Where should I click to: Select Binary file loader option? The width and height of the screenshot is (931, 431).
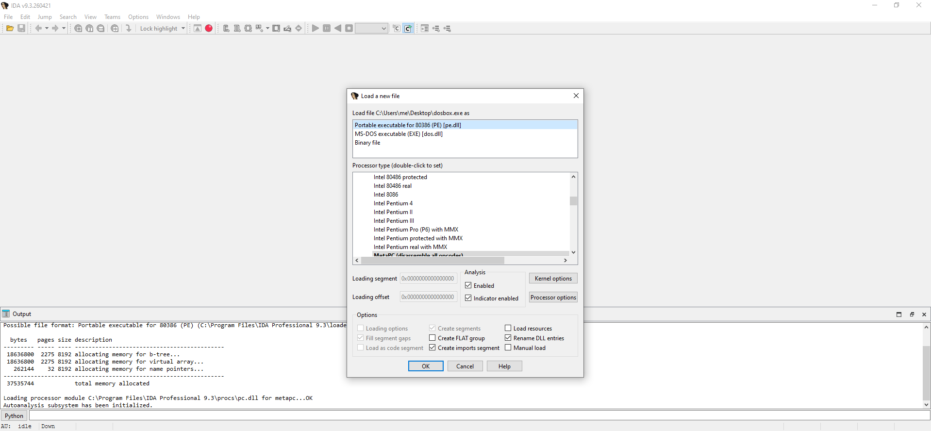[465, 142]
